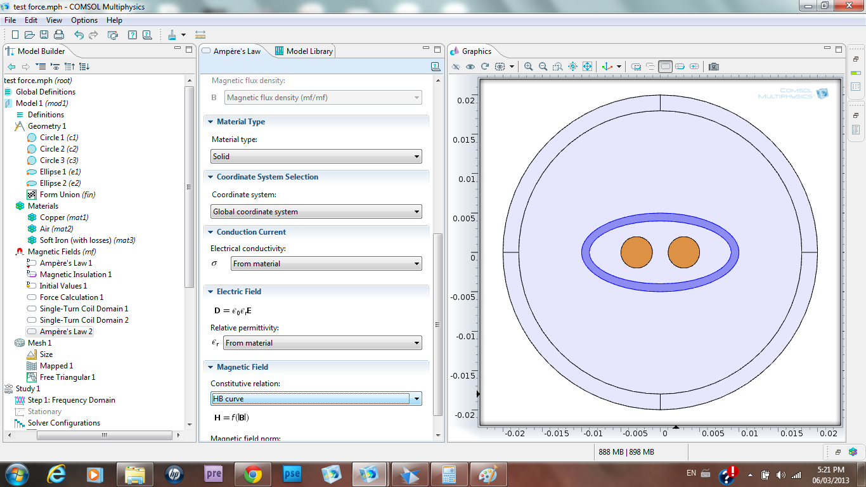Click the Zoom Box icon in Graphics
This screenshot has height=487, width=866.
[558, 67]
